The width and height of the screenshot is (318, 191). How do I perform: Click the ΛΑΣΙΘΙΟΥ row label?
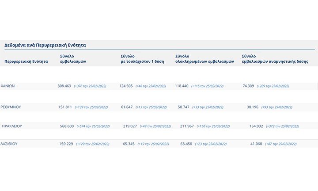coord(10,144)
